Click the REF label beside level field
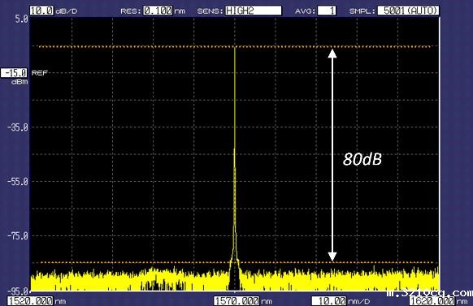The width and height of the screenshot is (473, 306). (40, 73)
